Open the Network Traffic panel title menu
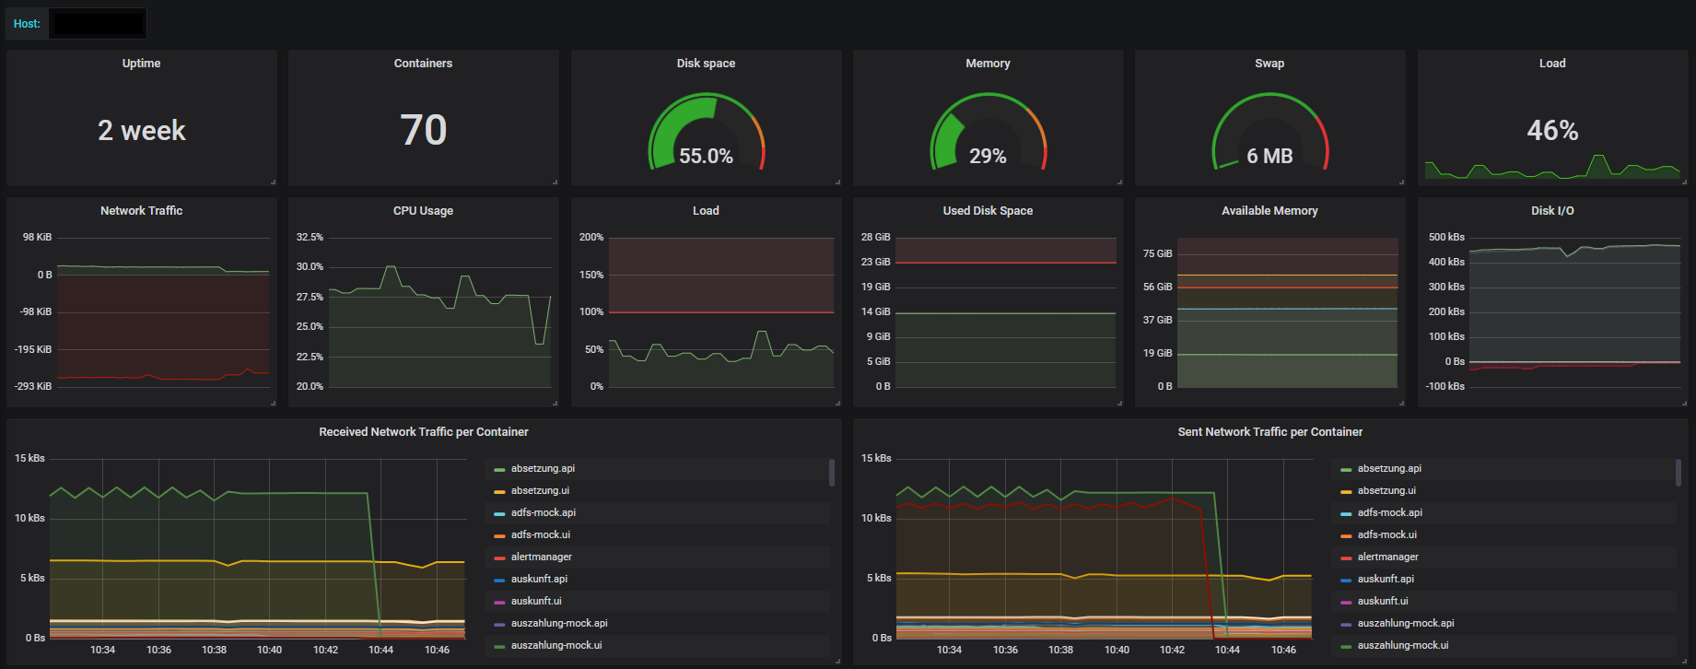The width and height of the screenshot is (1696, 669). (141, 211)
